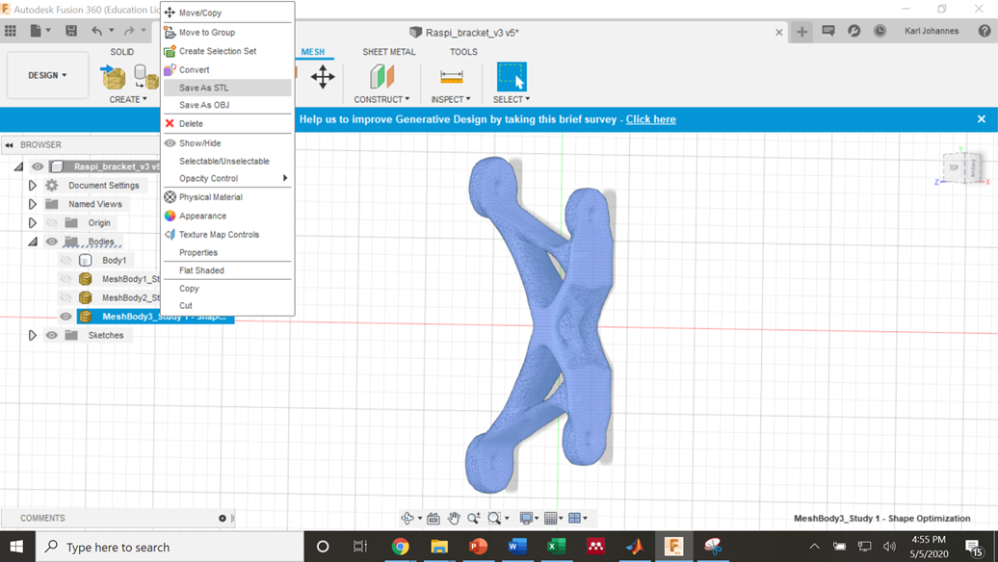Viewport: 998px width, 562px height.
Task: Open the Viewports layout icon
Action: (x=574, y=518)
